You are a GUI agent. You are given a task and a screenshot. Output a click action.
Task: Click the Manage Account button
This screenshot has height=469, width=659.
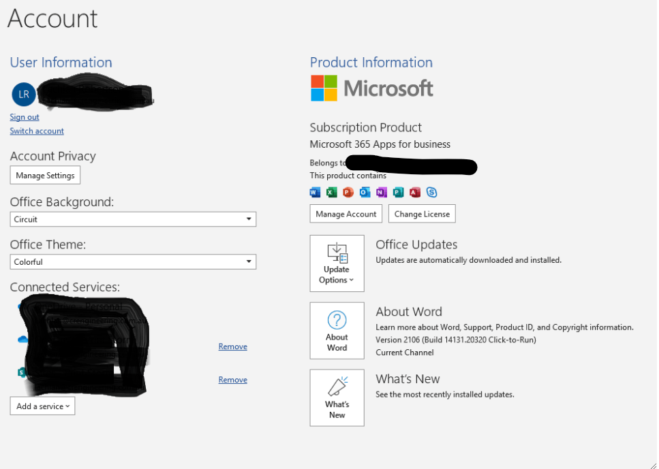click(x=346, y=214)
